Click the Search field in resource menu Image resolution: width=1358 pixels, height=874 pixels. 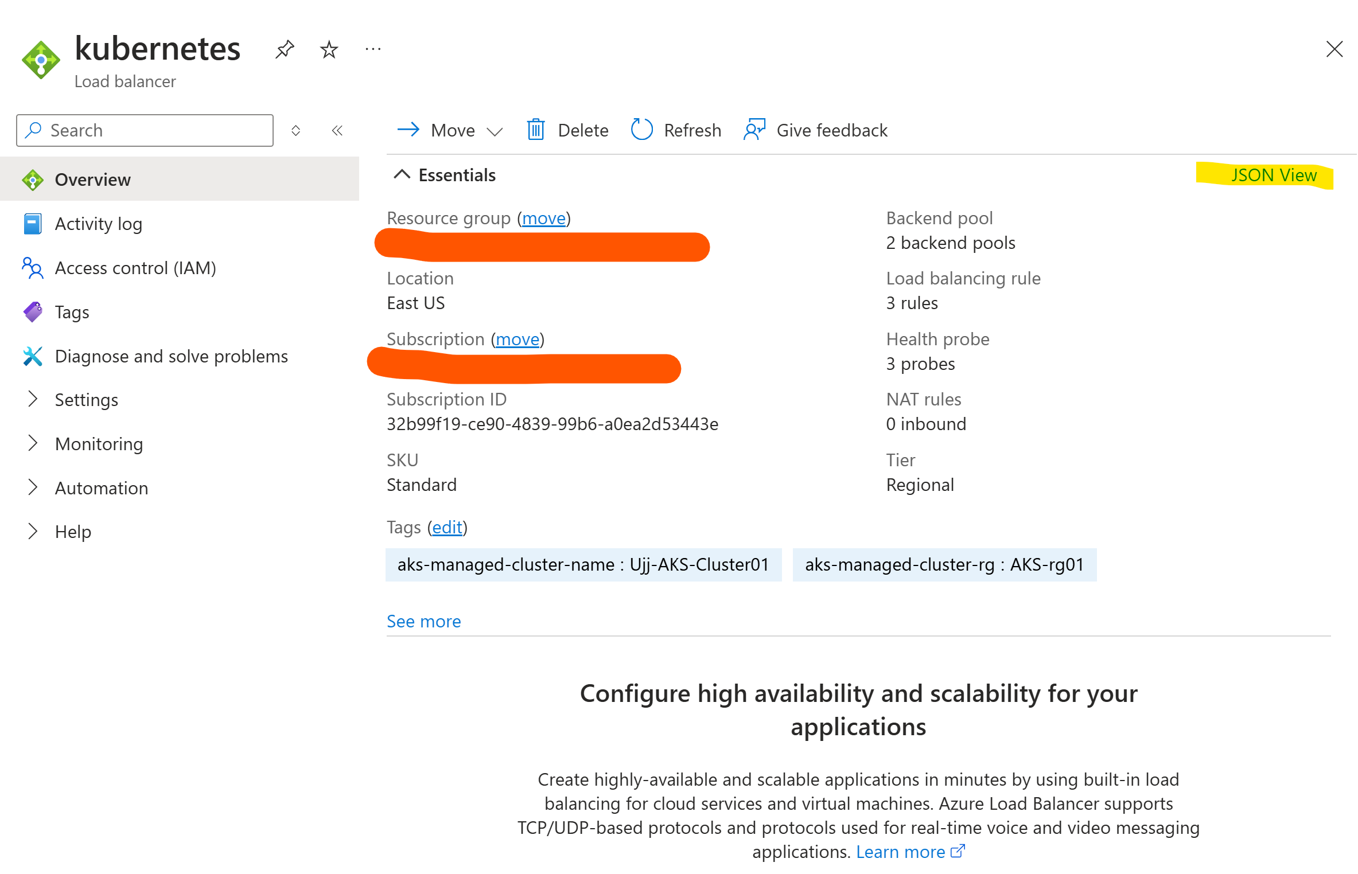point(145,130)
